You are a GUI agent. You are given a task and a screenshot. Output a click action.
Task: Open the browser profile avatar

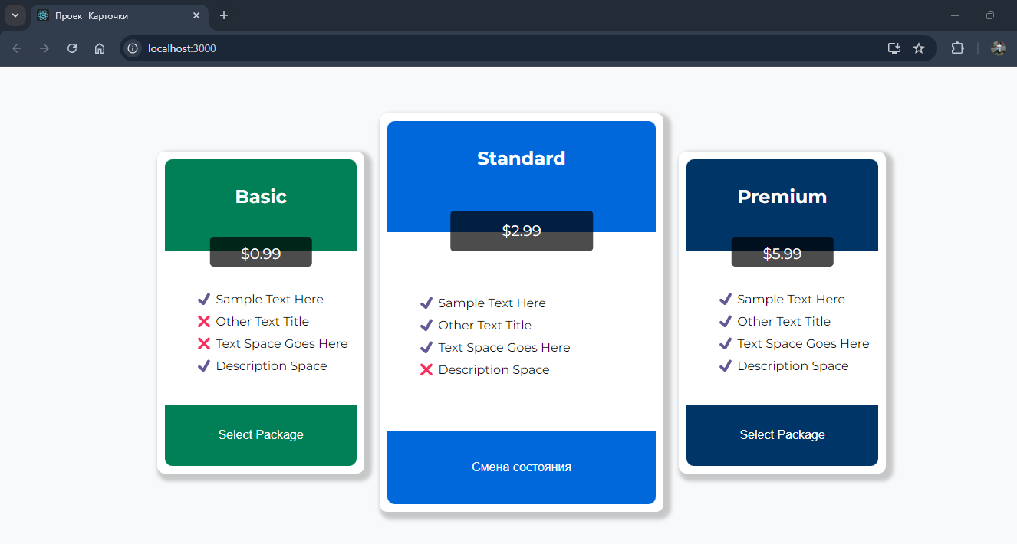999,48
